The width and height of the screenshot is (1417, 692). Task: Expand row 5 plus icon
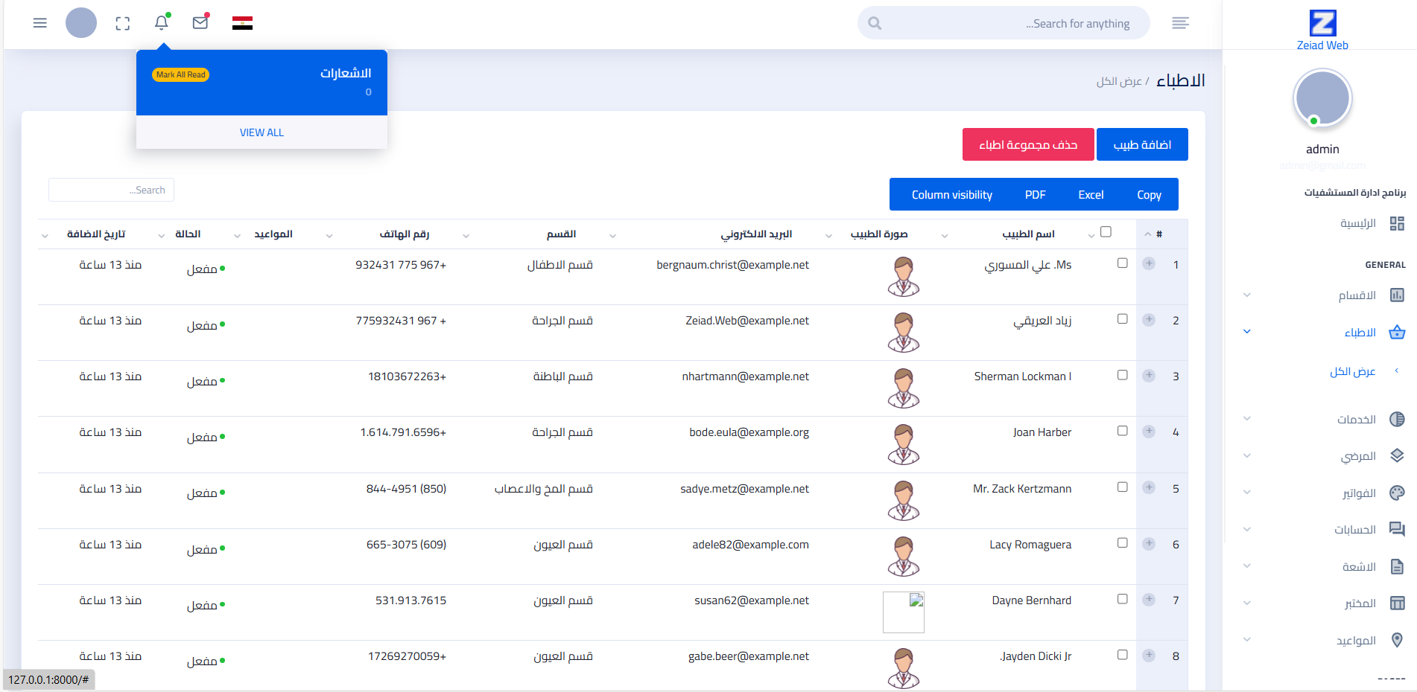click(1149, 487)
